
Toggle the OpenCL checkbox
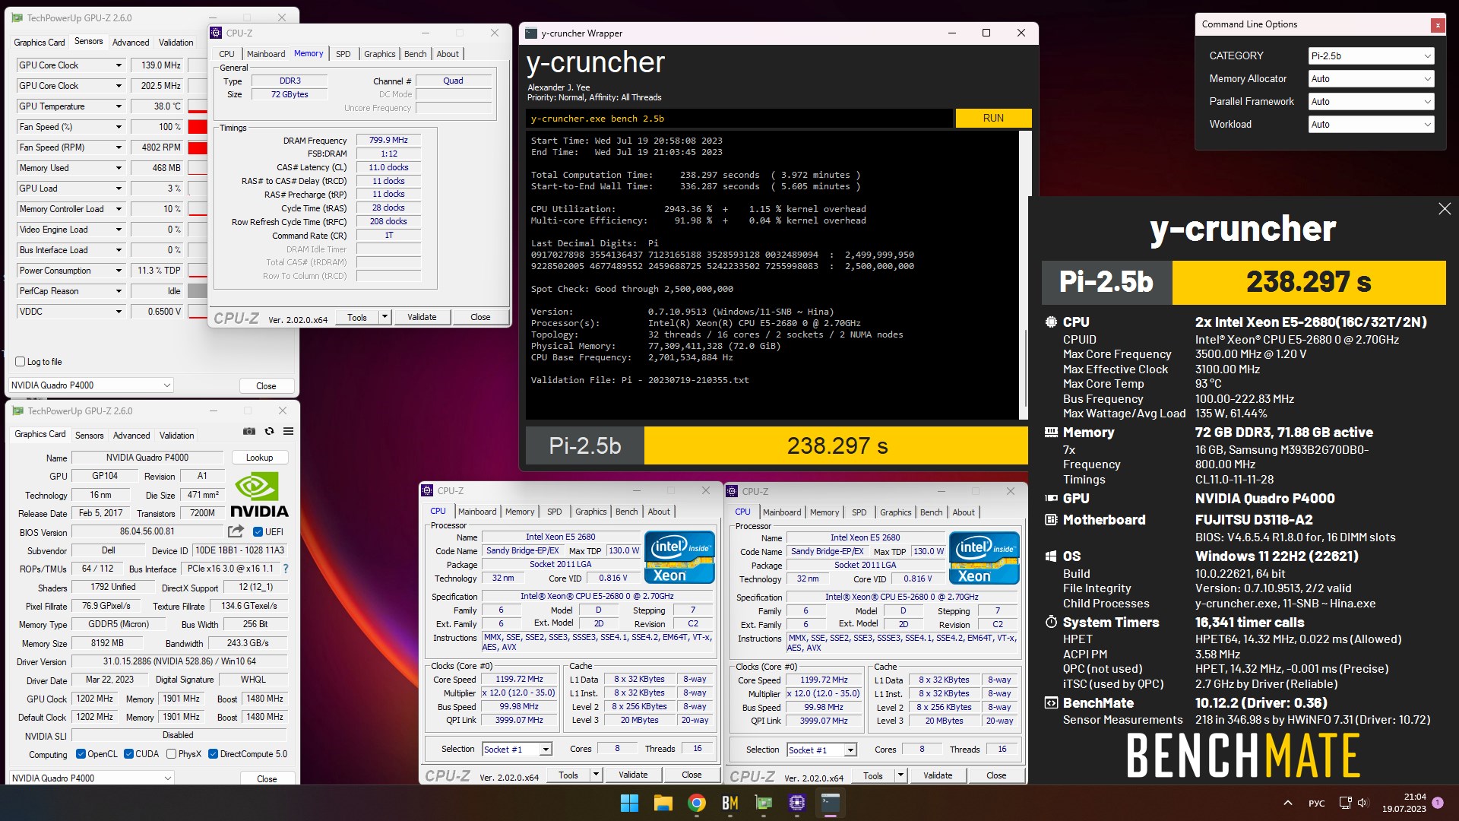pos(81,754)
